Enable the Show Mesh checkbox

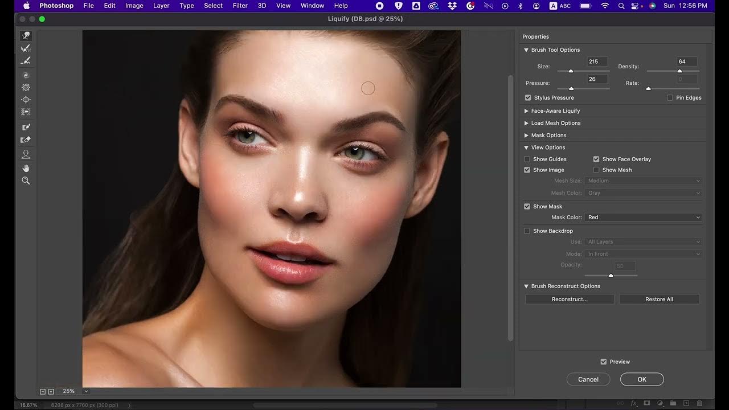coord(596,170)
